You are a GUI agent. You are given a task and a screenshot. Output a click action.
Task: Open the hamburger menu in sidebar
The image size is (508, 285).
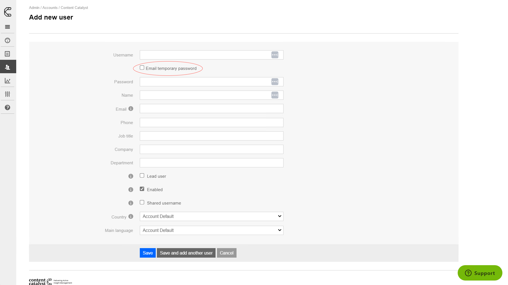8,27
